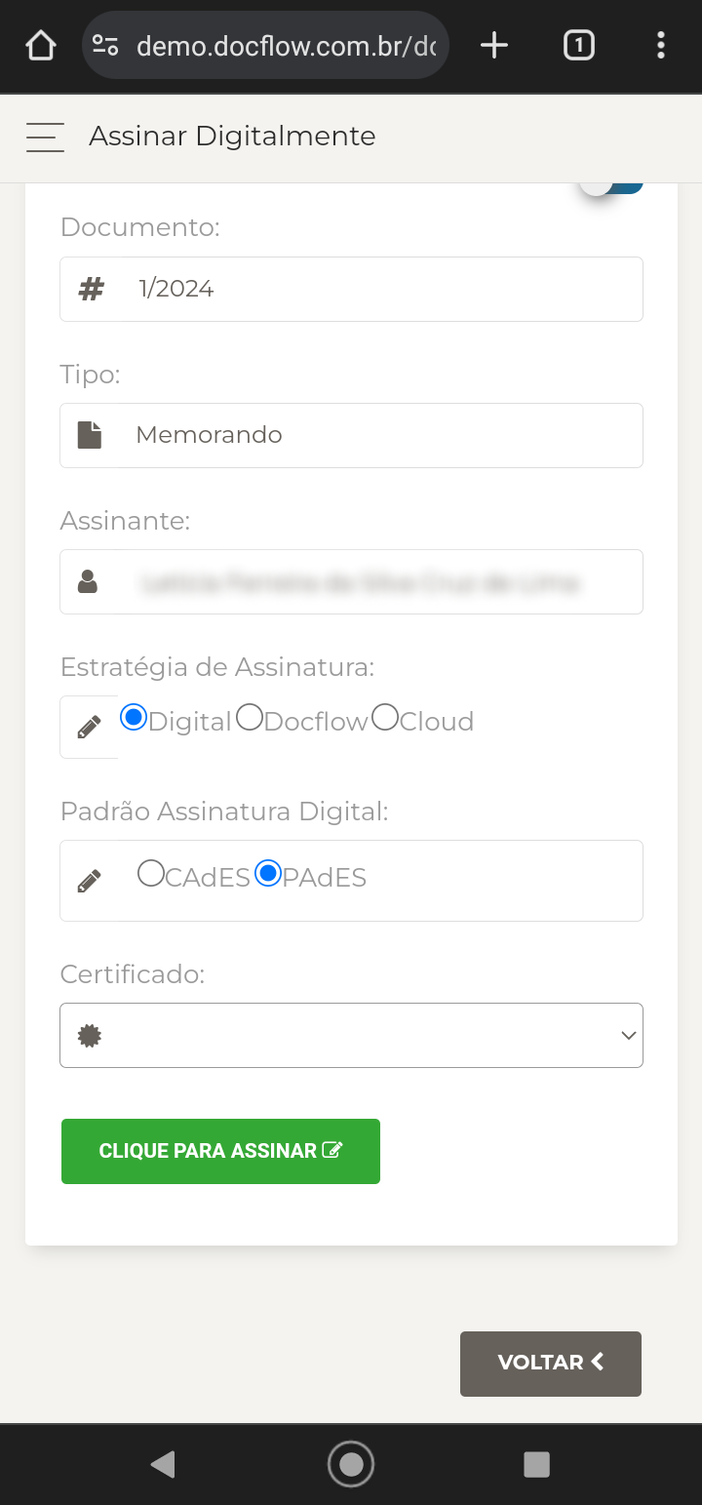Click the file icon beside Memorando
This screenshot has height=1505, width=702.
[x=90, y=435]
